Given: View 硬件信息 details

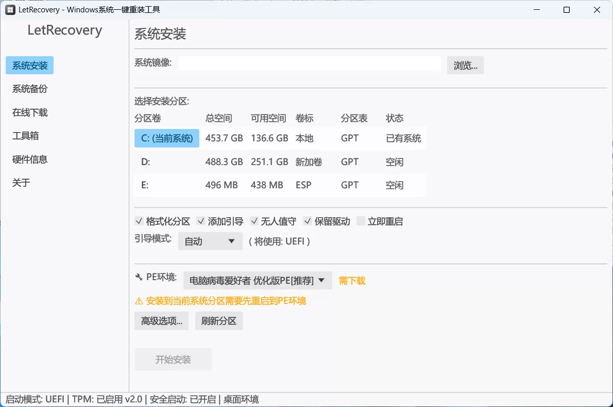Looking at the screenshot, I should [x=29, y=159].
